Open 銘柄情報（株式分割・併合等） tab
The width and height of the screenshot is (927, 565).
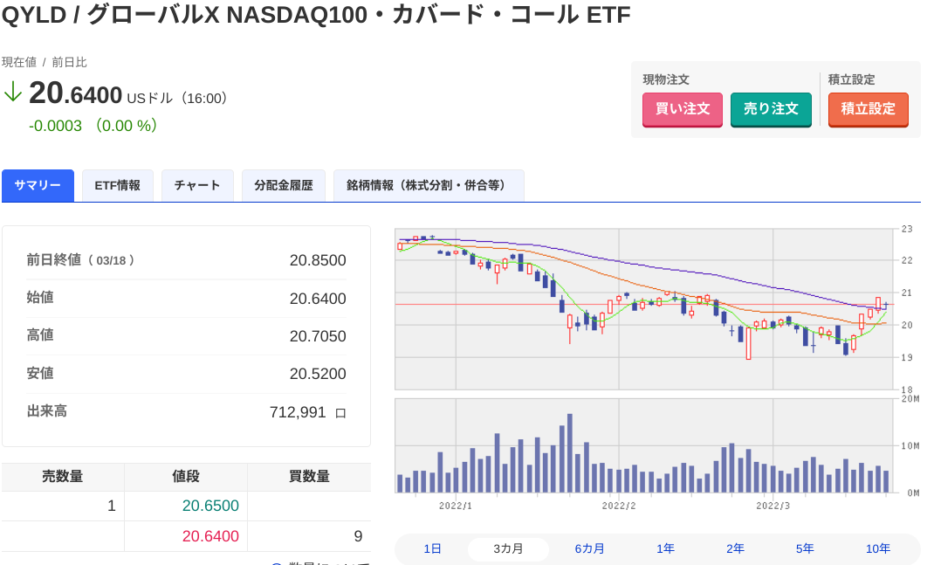(x=429, y=186)
